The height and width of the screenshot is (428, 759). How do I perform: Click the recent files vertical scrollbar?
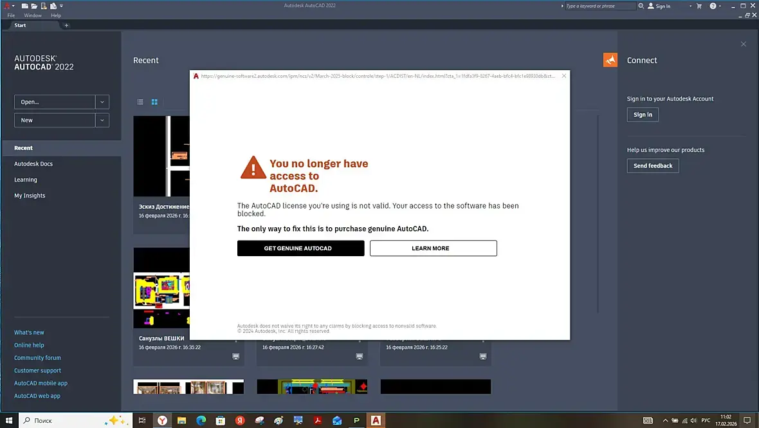(x=598, y=214)
